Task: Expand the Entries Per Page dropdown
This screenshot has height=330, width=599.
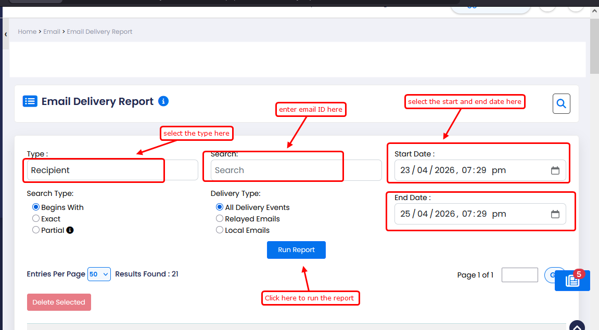Action: (x=99, y=274)
